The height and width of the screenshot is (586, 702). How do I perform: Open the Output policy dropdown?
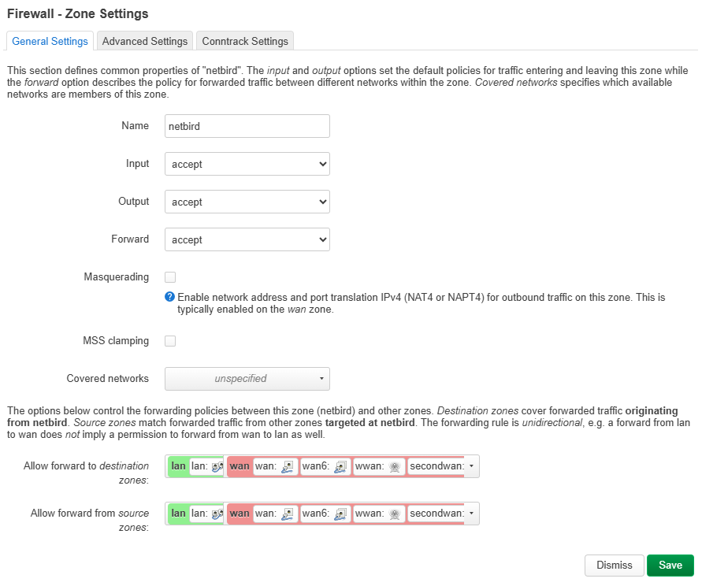coord(247,202)
